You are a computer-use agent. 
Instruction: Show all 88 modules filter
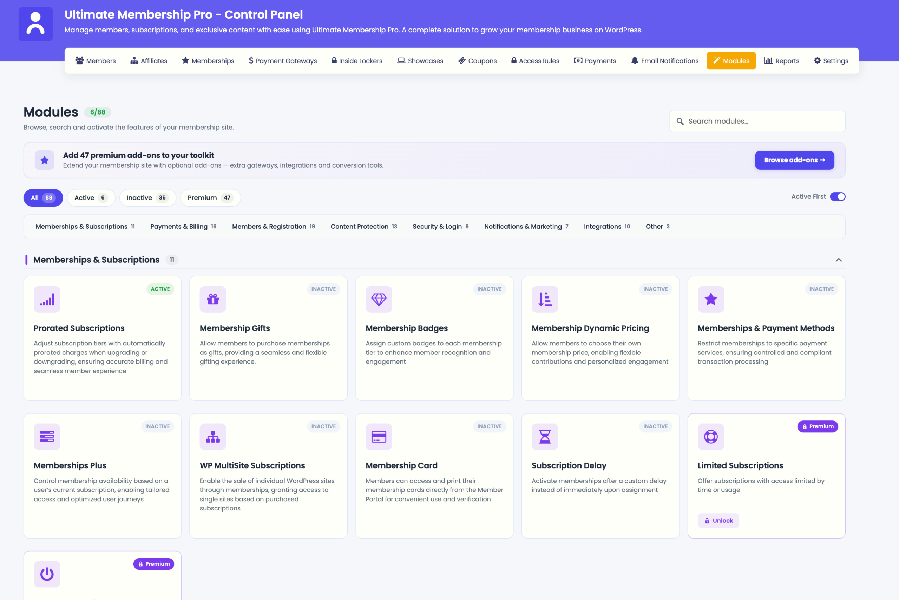[43, 198]
